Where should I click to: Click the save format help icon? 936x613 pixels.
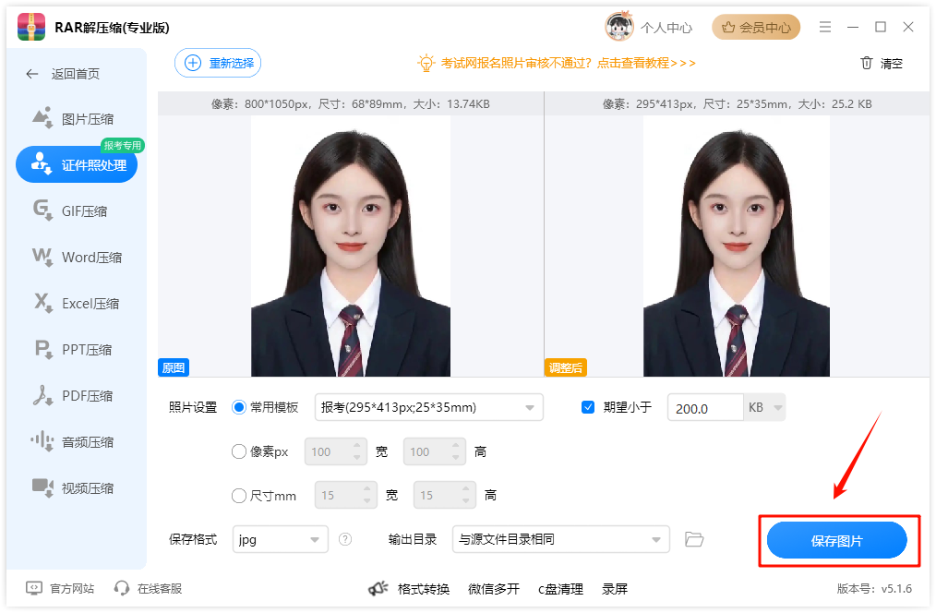pos(345,539)
